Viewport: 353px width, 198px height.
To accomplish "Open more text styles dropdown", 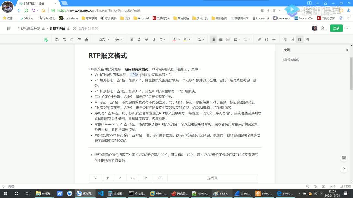I will click(x=163, y=40).
